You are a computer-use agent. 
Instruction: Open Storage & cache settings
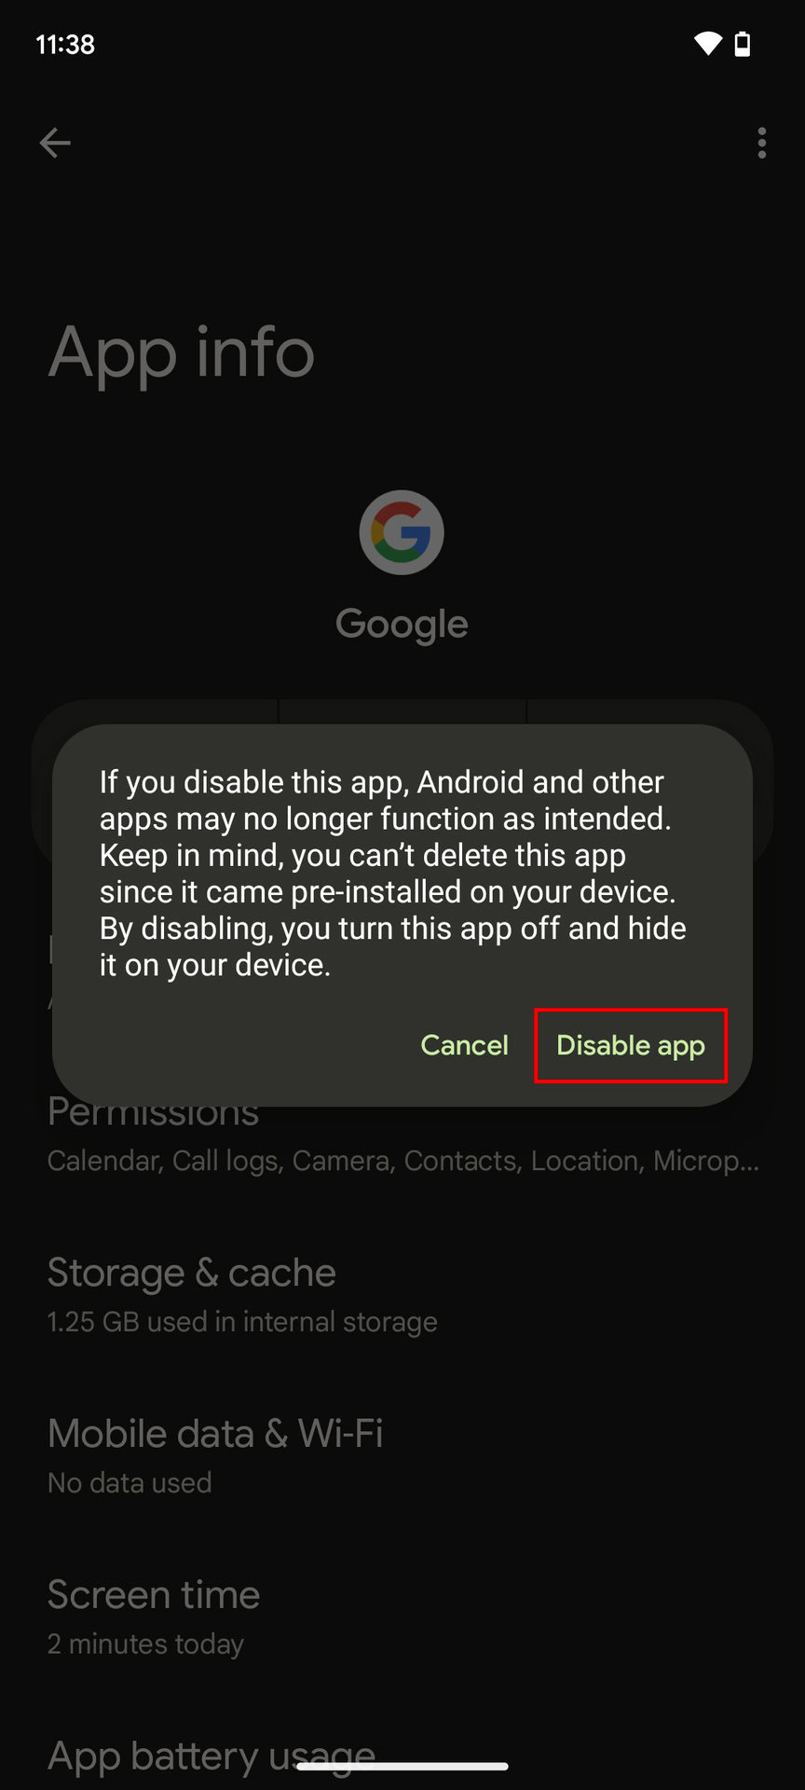point(402,1295)
